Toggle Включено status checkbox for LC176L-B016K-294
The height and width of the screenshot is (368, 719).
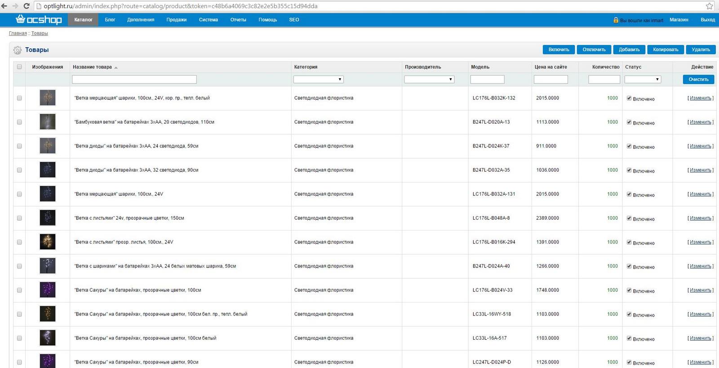click(629, 242)
